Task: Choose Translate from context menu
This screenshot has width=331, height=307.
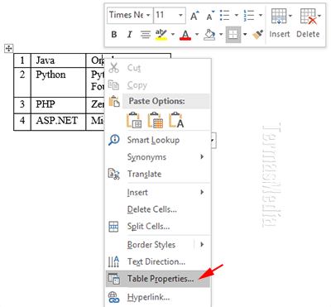Action: click(x=158, y=174)
